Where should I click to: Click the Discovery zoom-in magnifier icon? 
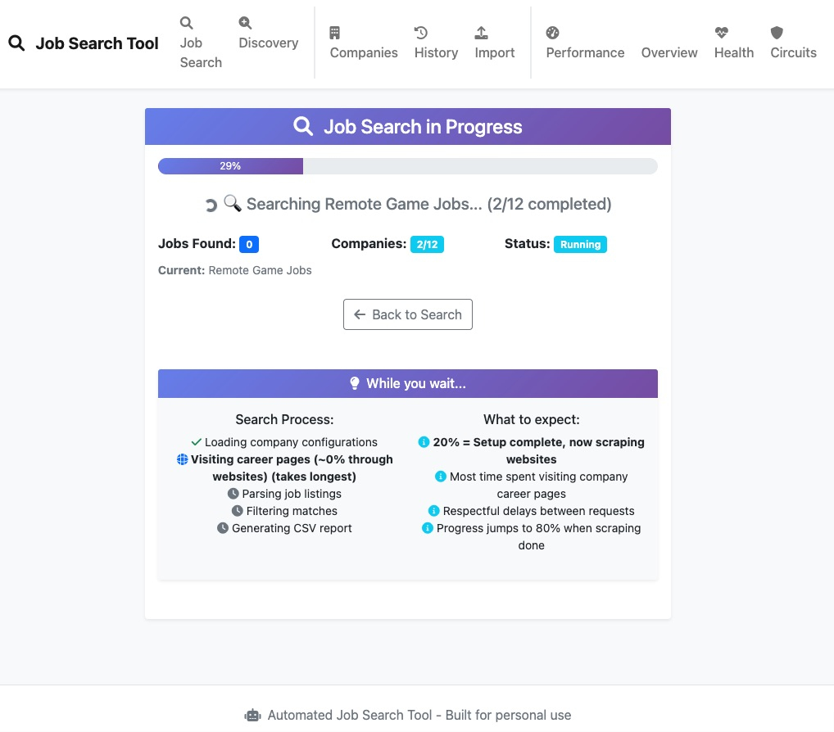(245, 23)
